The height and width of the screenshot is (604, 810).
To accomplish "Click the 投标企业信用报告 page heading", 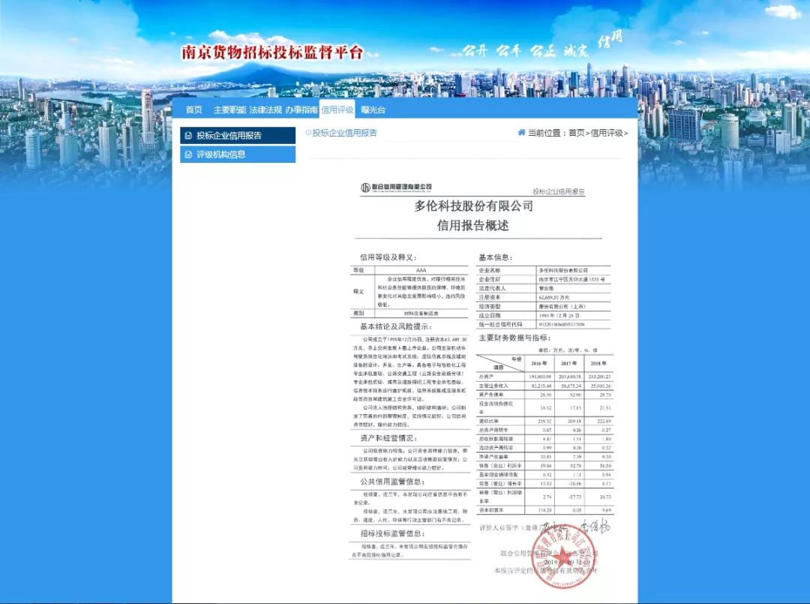I will 344,133.
